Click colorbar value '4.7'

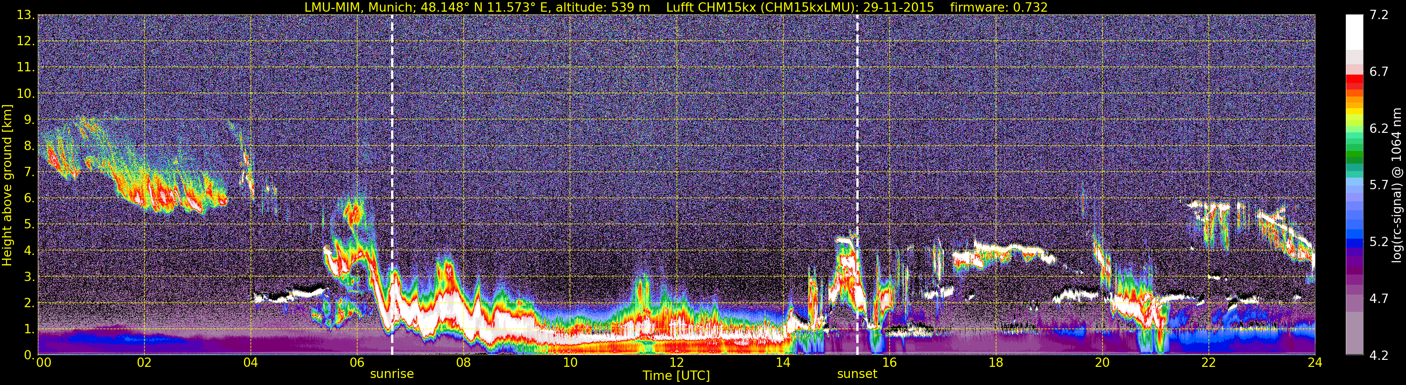1379,298
